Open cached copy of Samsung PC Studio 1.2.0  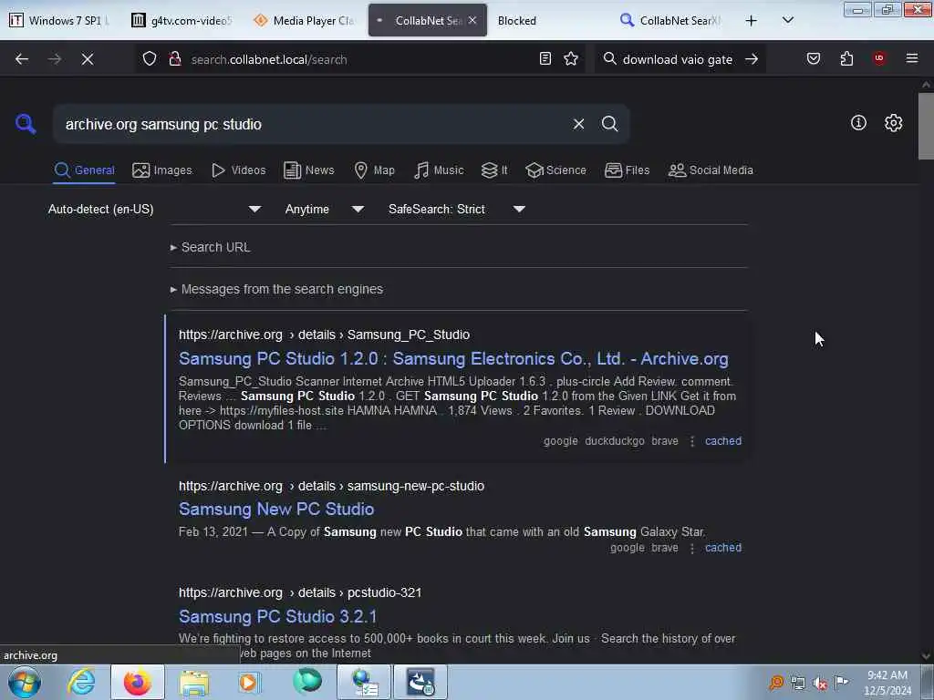coord(723,441)
